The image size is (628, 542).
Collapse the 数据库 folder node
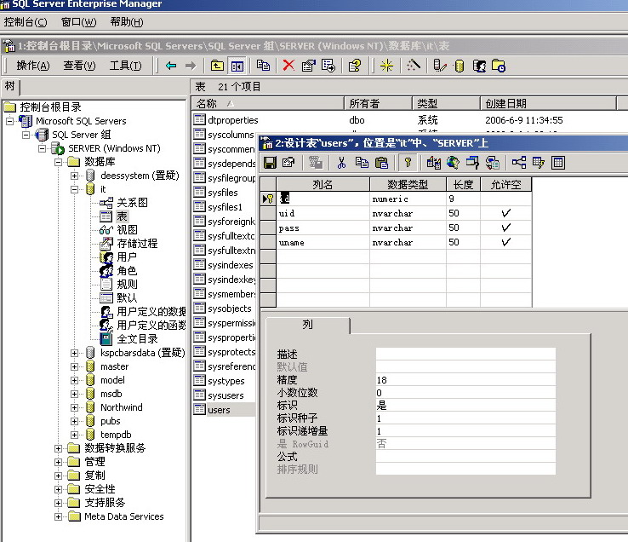point(59,162)
